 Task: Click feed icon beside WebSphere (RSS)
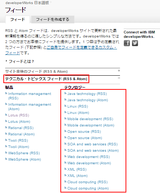pyautogui.click(x=6, y=153)
